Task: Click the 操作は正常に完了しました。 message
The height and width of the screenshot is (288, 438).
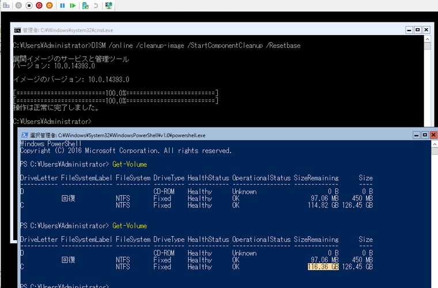Action: 56,108
